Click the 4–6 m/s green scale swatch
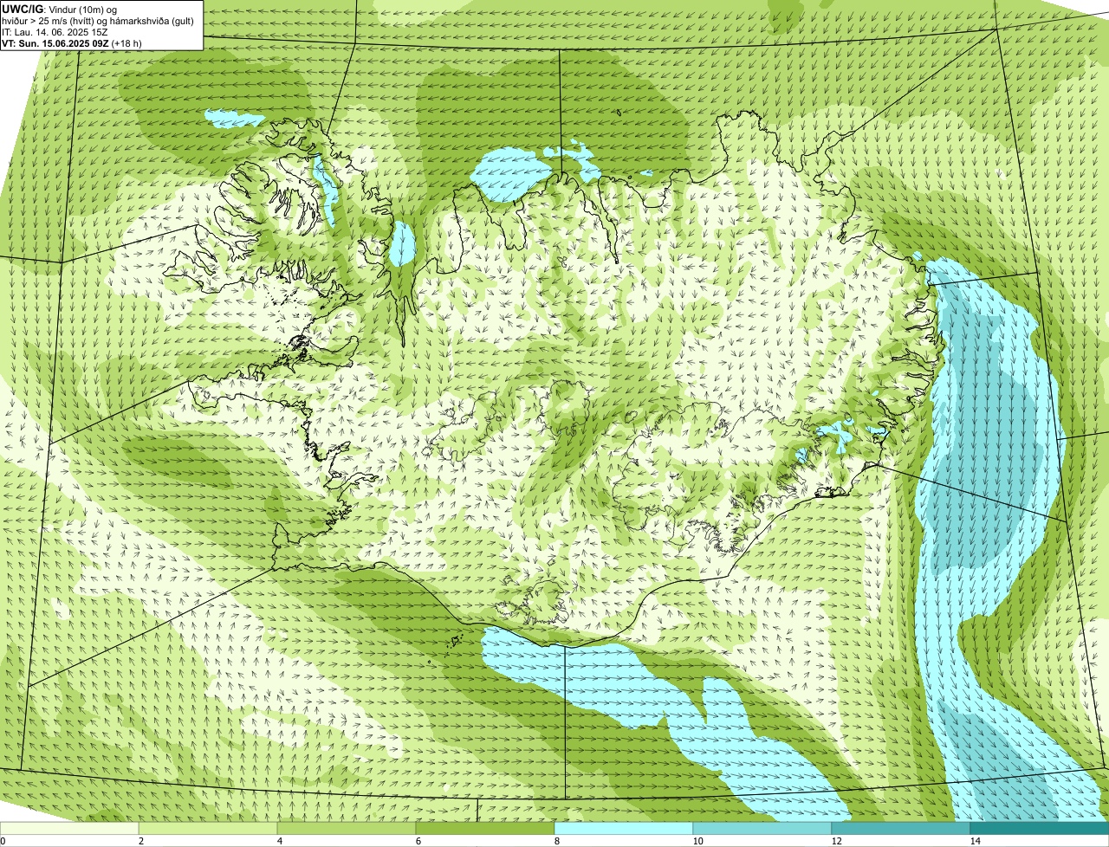 pyautogui.click(x=347, y=829)
